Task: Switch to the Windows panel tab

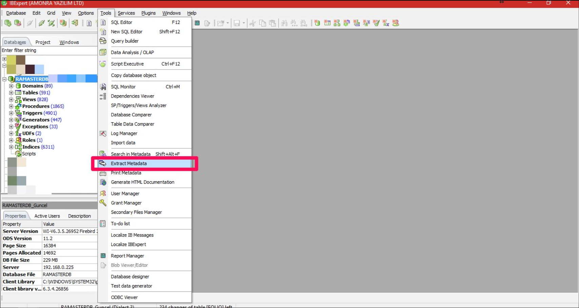Action: (x=69, y=42)
